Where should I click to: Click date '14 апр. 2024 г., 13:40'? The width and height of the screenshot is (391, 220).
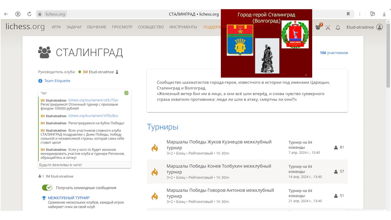305,177
